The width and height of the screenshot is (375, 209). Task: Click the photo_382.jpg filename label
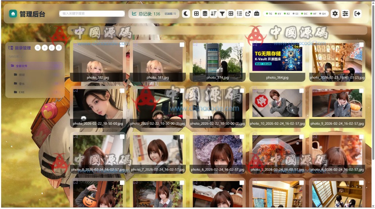point(98,77)
